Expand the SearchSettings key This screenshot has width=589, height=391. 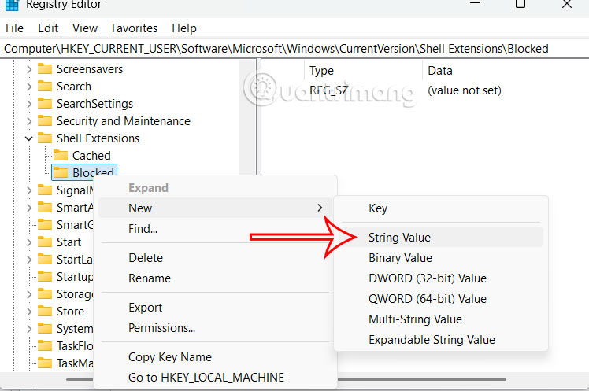click(29, 104)
